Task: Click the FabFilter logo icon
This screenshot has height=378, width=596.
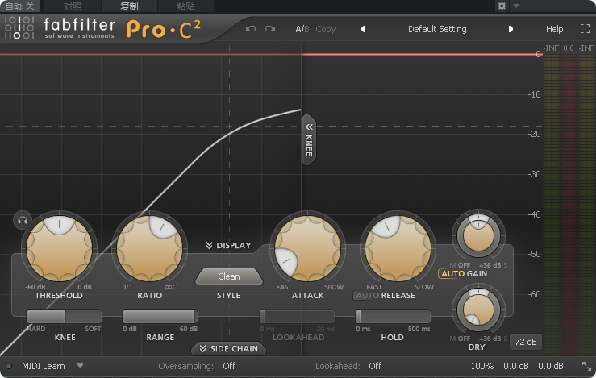Action: tap(19, 27)
